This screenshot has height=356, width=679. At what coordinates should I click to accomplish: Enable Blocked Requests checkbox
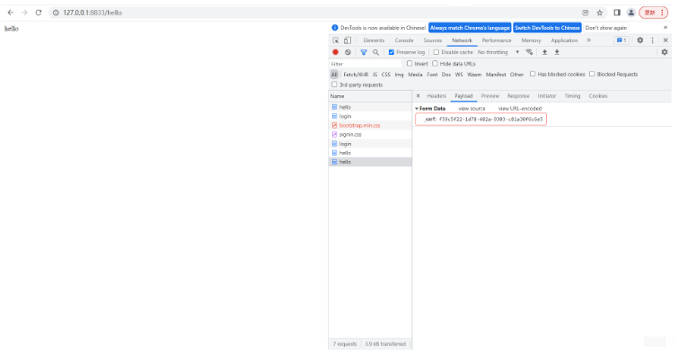(592, 74)
